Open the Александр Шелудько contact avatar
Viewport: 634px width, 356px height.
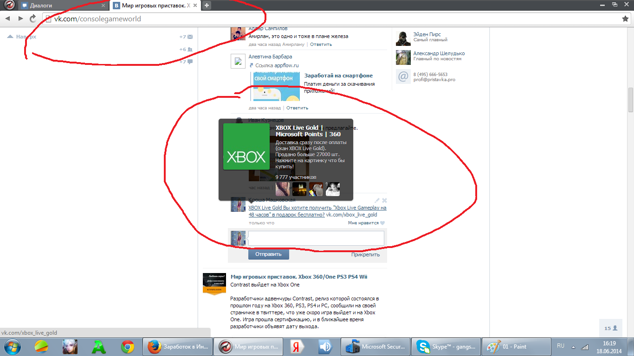point(403,57)
